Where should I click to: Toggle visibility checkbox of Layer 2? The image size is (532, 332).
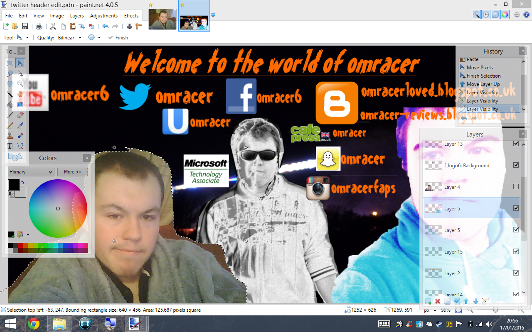(x=516, y=273)
